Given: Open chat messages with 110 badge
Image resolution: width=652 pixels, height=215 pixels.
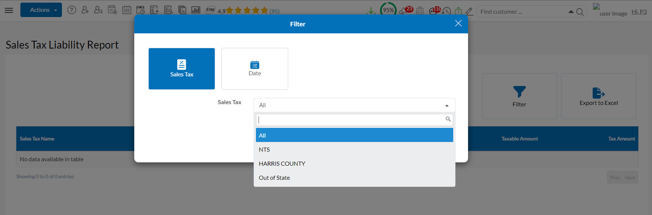Looking at the screenshot, I should coord(434,10).
